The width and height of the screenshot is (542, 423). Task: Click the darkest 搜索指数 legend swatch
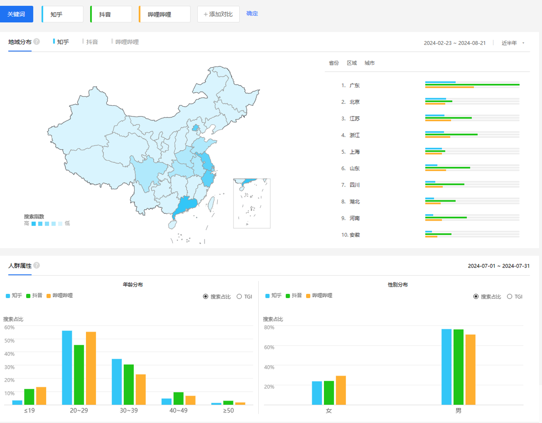[33, 224]
